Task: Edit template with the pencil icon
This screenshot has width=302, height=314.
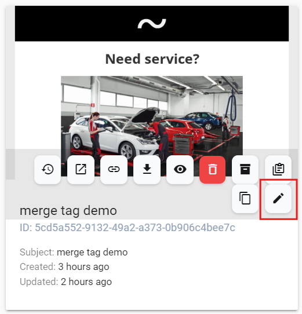Action: [278, 199]
